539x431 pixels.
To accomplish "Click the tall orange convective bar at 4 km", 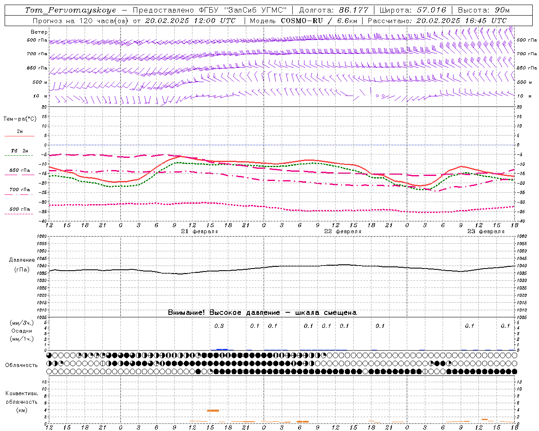I will click(x=213, y=410).
